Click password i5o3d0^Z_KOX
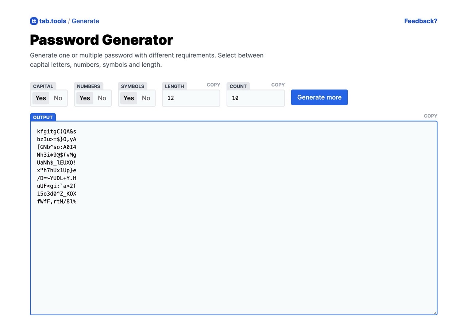This screenshot has width=467, height=327. 57,194
